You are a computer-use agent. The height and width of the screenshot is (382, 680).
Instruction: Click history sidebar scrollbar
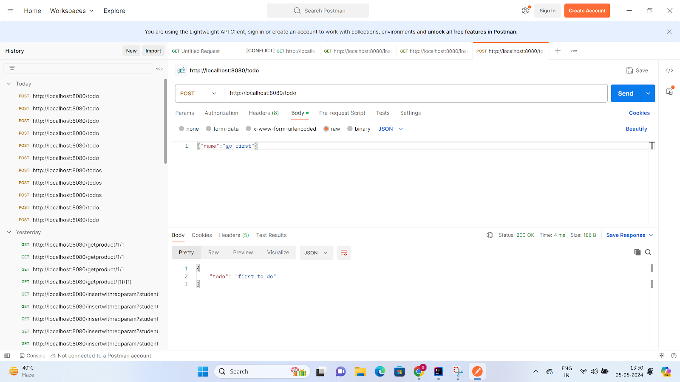166,121
